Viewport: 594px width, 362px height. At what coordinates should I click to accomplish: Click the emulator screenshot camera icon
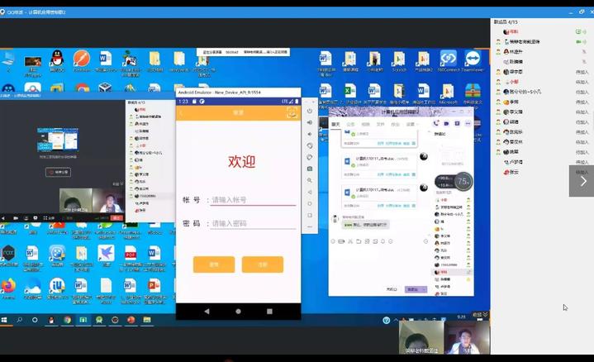pyautogui.click(x=310, y=169)
